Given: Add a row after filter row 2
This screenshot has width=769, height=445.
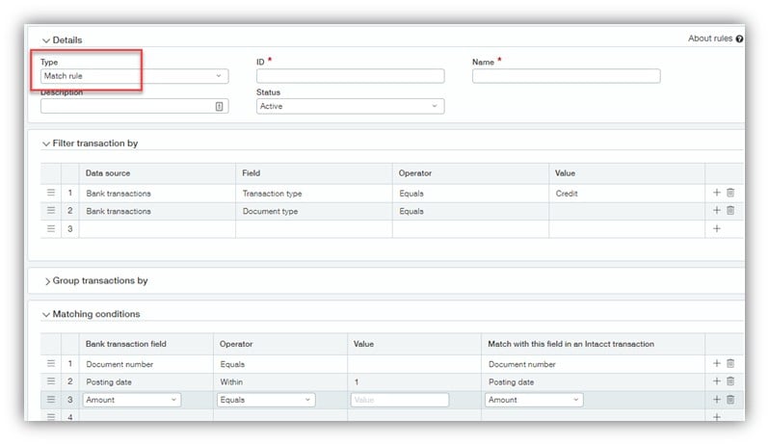Looking at the screenshot, I should pyautogui.click(x=717, y=210).
